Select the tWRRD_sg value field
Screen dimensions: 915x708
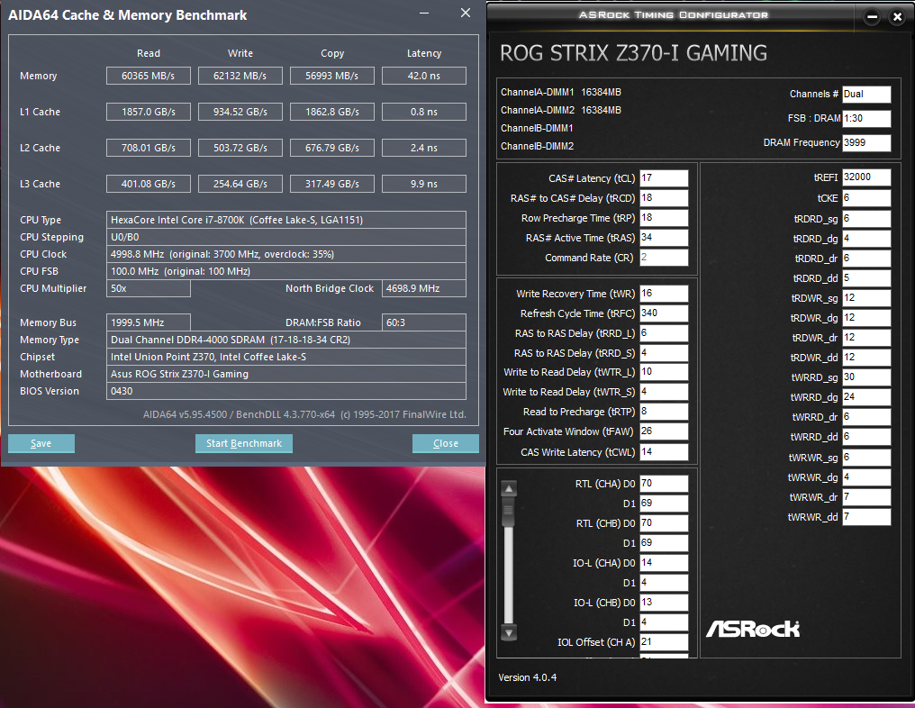point(866,377)
